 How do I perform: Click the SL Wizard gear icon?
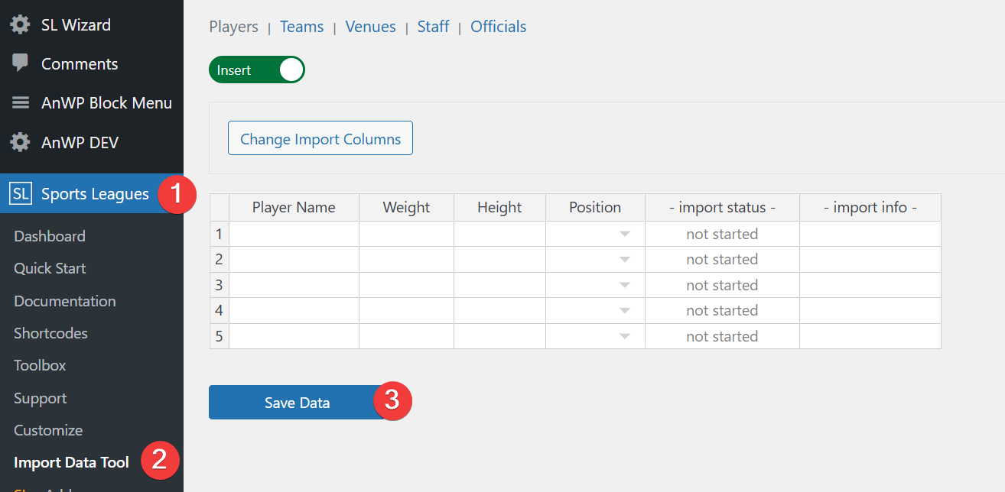pyautogui.click(x=21, y=24)
